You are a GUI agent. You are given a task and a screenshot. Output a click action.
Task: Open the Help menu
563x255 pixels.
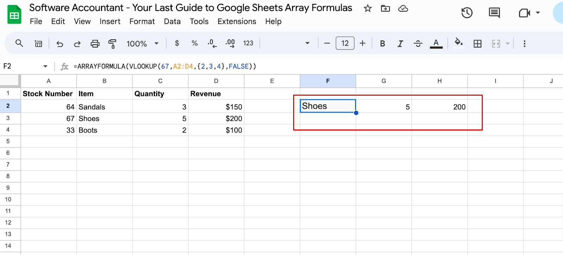click(273, 21)
